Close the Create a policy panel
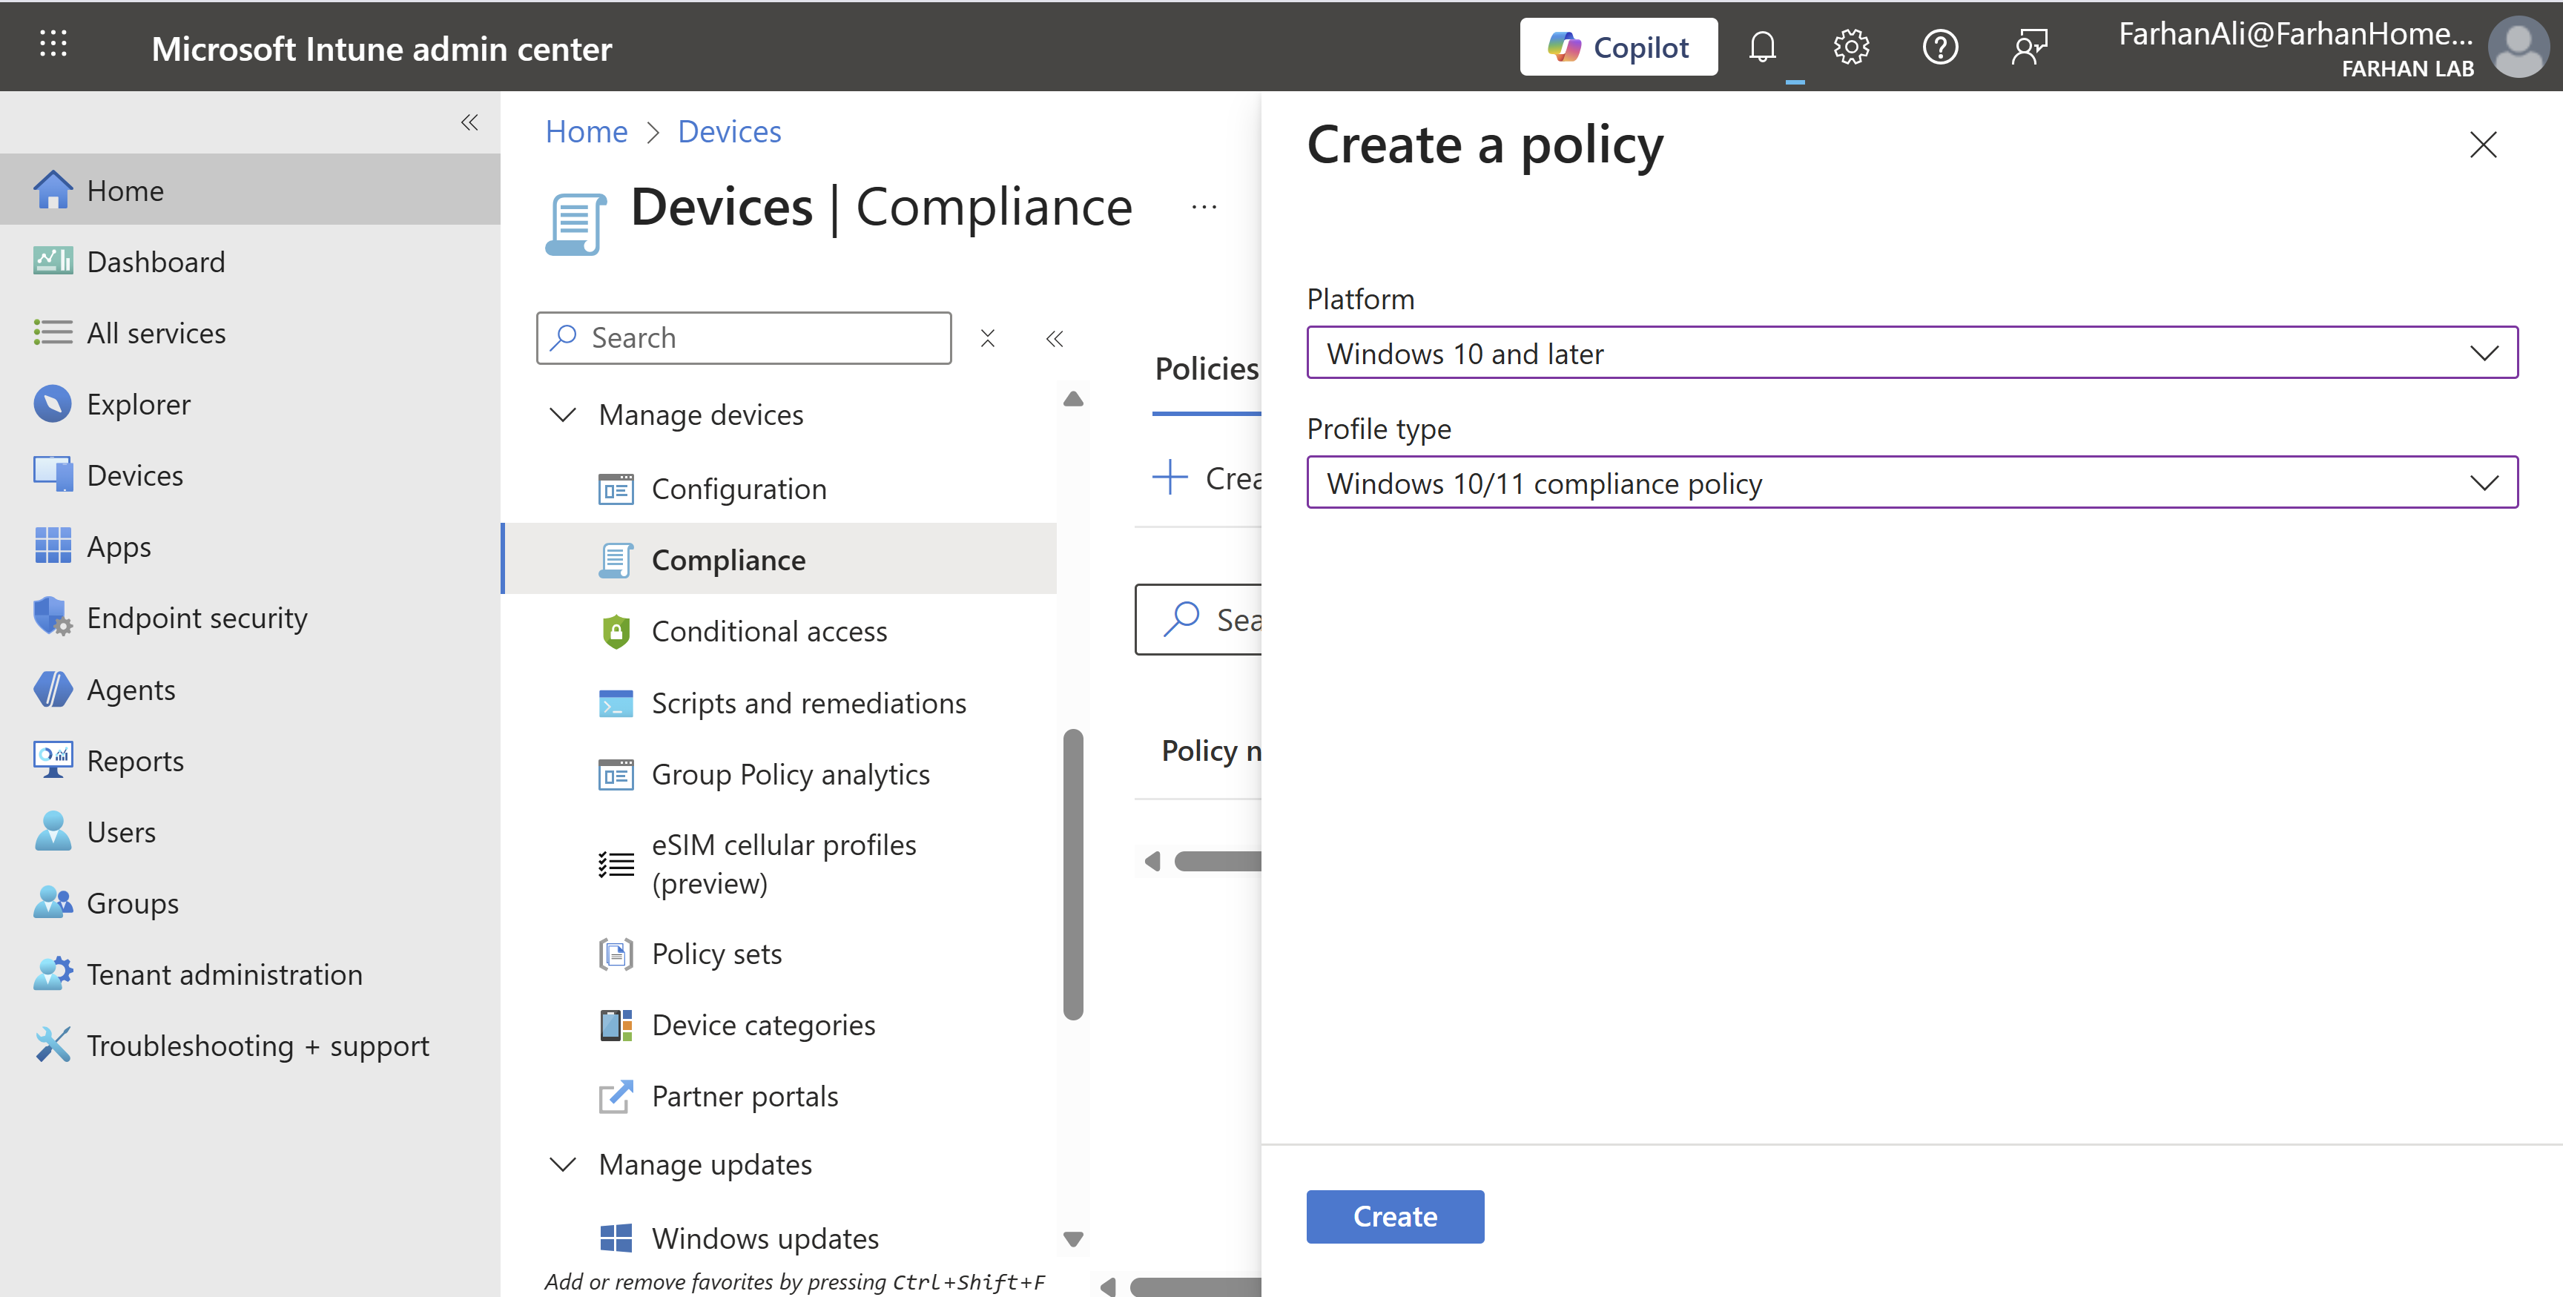This screenshot has width=2563, height=1297. pos(2482,145)
